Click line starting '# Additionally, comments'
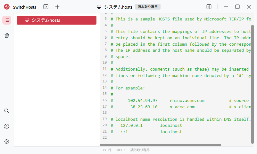The image size is (257, 154). point(179,69)
